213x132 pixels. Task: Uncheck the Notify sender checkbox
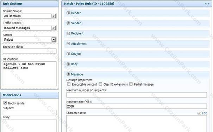pos(5,103)
